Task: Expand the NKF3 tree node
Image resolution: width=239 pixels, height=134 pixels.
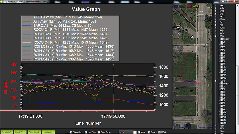Action: (215, 5)
